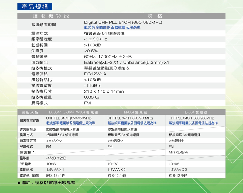Select the value -47dB ±2dB
The height and width of the screenshot is (193, 243).
(56, 158)
